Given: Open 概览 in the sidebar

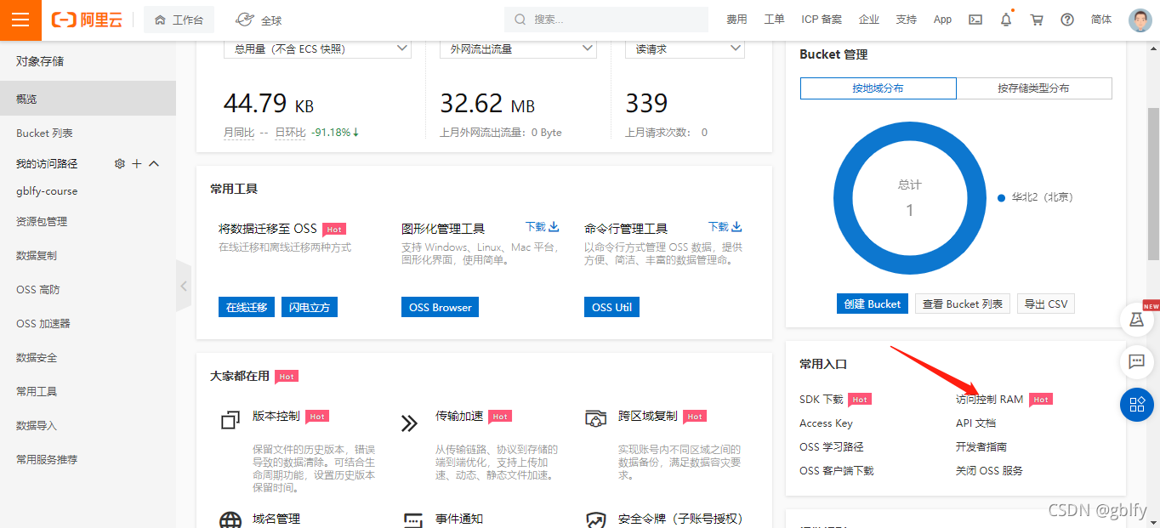Looking at the screenshot, I should tap(88, 99).
